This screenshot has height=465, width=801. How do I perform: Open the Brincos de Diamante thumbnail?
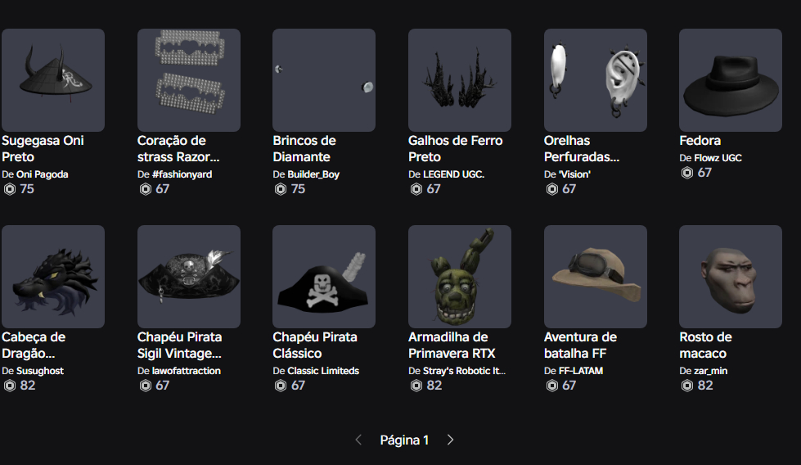click(x=324, y=80)
